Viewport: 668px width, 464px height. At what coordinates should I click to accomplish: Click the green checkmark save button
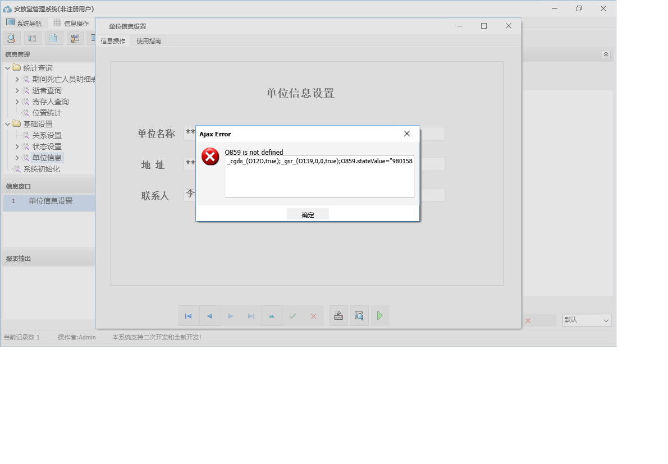292,316
